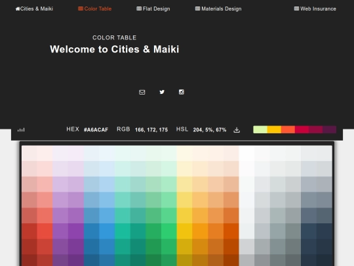Pick the crimson red palette swatch
The height and width of the screenshot is (266, 354).
pos(302,129)
